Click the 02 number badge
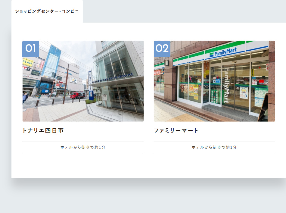The height and width of the screenshot is (213, 286). 162,49
